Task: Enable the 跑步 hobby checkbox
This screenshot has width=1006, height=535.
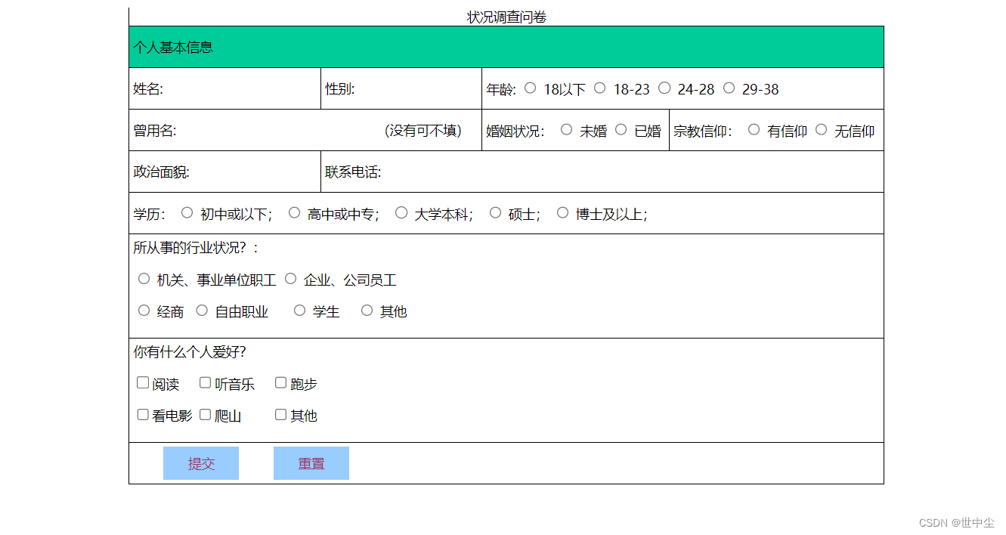Action: (x=280, y=382)
